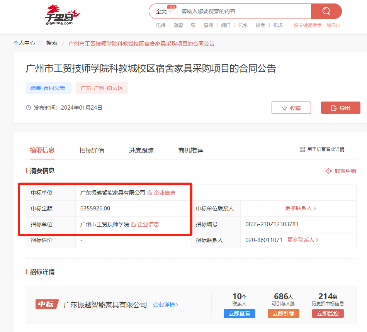The image size is (367, 332).
Task: Open the 全文 search scope dropdown
Action: [164, 12]
